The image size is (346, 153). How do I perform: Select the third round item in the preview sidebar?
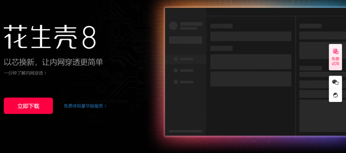tap(176, 82)
